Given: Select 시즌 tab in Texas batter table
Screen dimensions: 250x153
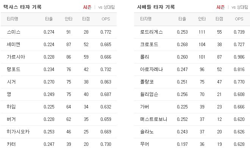Looking at the screenshot, I should coord(87,7).
